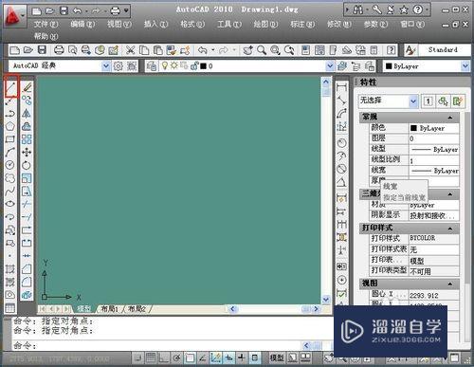This screenshot has height=367, width=474.
Task: Open the 绘图 menu
Action: click(x=265, y=24)
